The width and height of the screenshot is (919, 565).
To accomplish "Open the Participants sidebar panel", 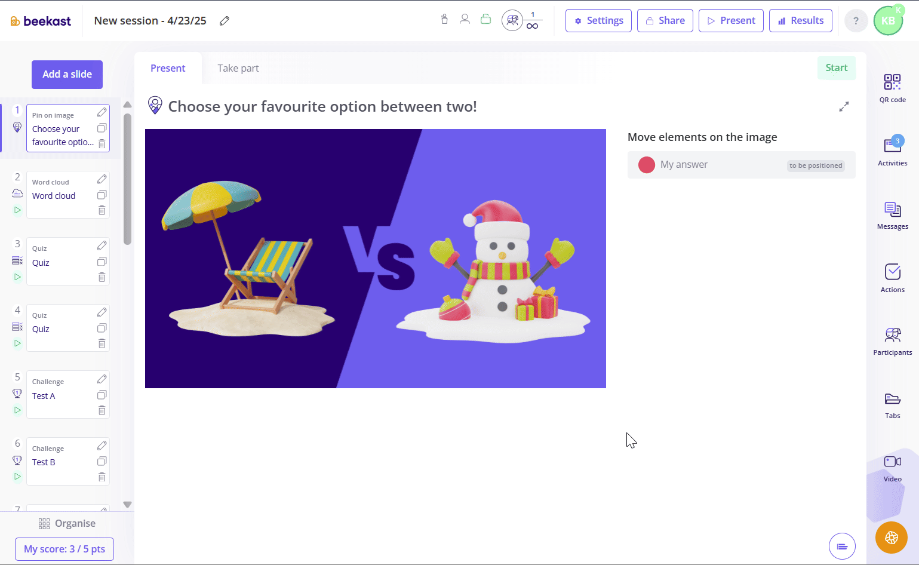I will click(x=892, y=341).
